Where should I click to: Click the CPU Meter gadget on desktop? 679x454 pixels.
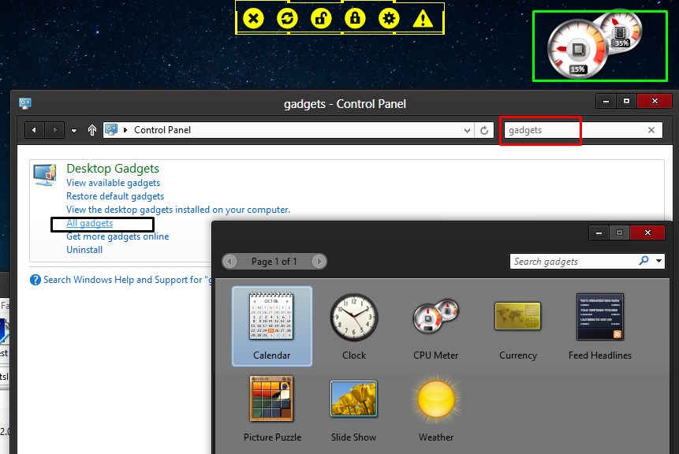[595, 45]
